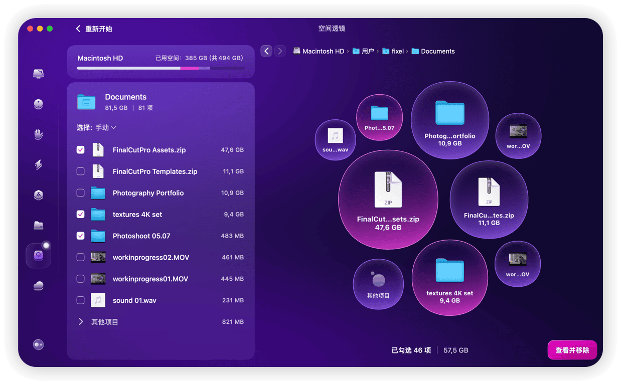Click the Photoshoot 05.07 folder icon in list
Screen dimensions: 621x385
[x=98, y=236]
